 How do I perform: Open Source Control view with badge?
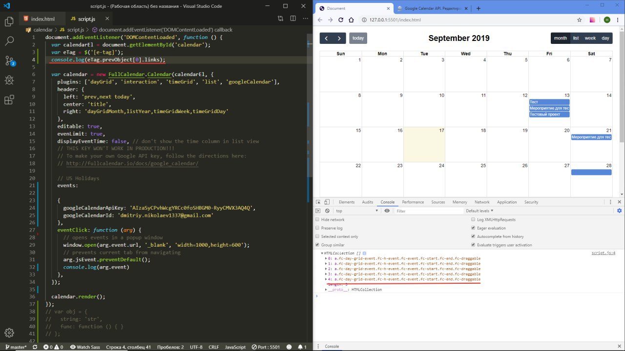point(9,60)
